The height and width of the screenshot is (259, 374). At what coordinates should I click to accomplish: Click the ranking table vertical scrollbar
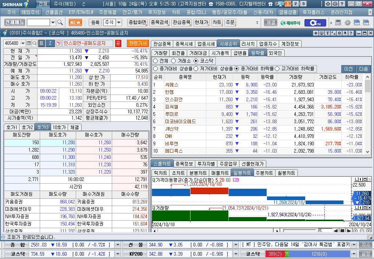[x=367, y=114]
